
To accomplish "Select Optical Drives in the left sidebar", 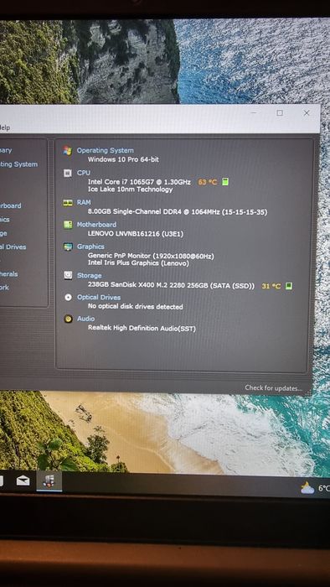I will (x=13, y=247).
